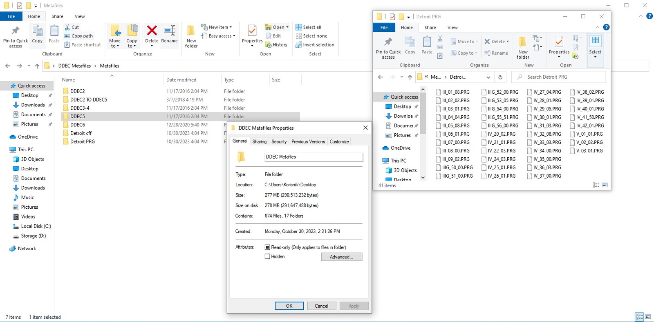Open the File menu in Metafiles window

[x=11, y=16]
